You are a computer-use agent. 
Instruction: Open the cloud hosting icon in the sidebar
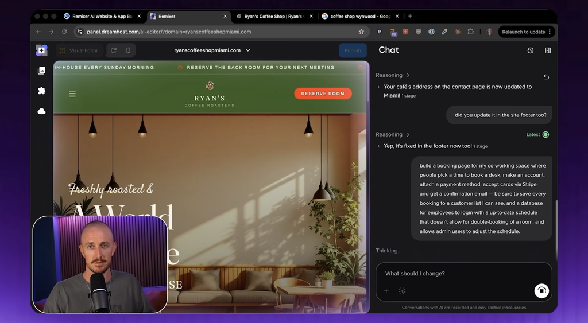point(41,111)
